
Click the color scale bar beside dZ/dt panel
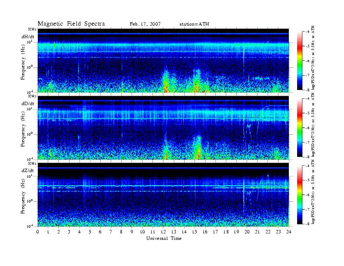coord(300,195)
